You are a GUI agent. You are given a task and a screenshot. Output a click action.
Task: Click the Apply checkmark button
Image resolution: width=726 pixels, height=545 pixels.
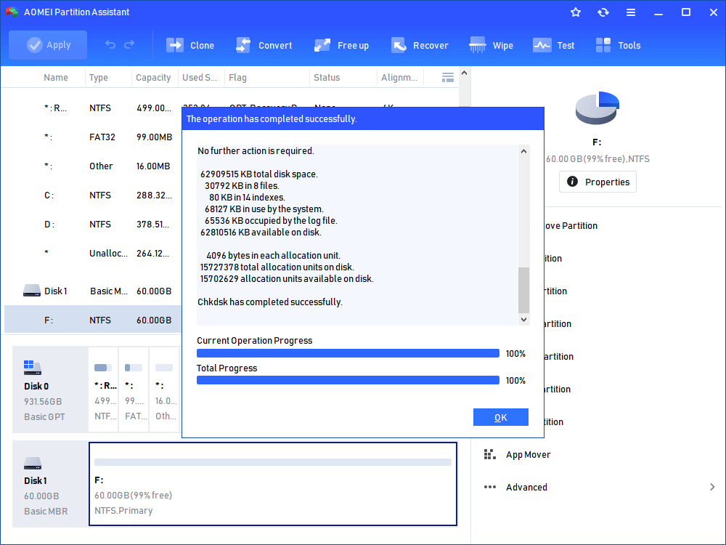coord(48,45)
